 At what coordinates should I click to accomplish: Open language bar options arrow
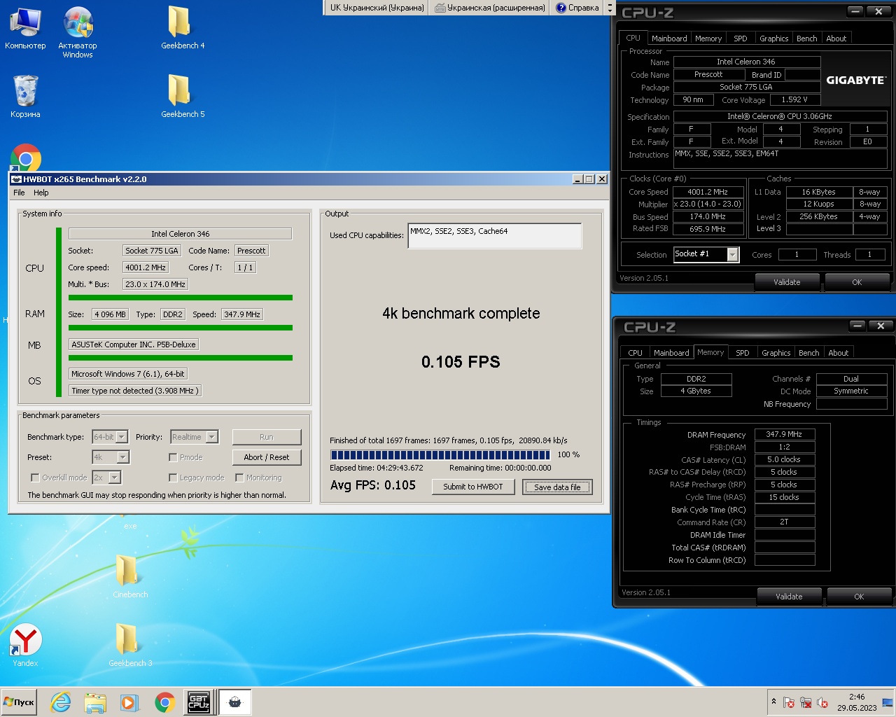(x=609, y=11)
